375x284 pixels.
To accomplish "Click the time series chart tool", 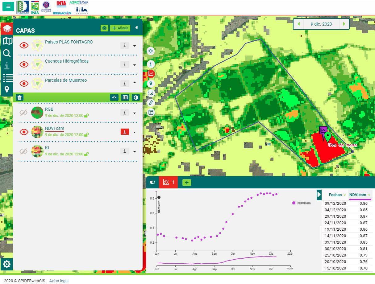I will coord(151,73).
